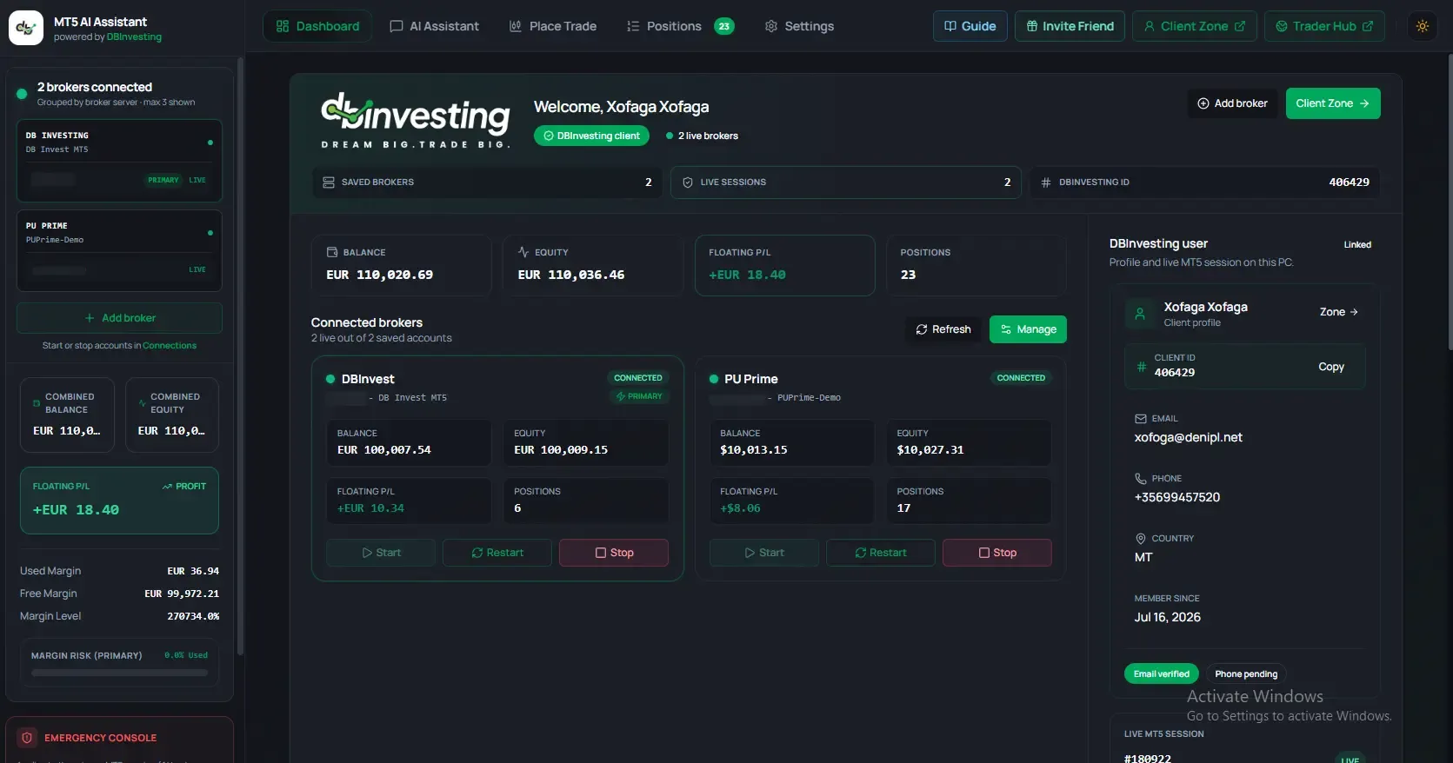Image resolution: width=1453 pixels, height=763 pixels.
Task: Restart the PU Prime broker session
Action: pyautogui.click(x=881, y=553)
